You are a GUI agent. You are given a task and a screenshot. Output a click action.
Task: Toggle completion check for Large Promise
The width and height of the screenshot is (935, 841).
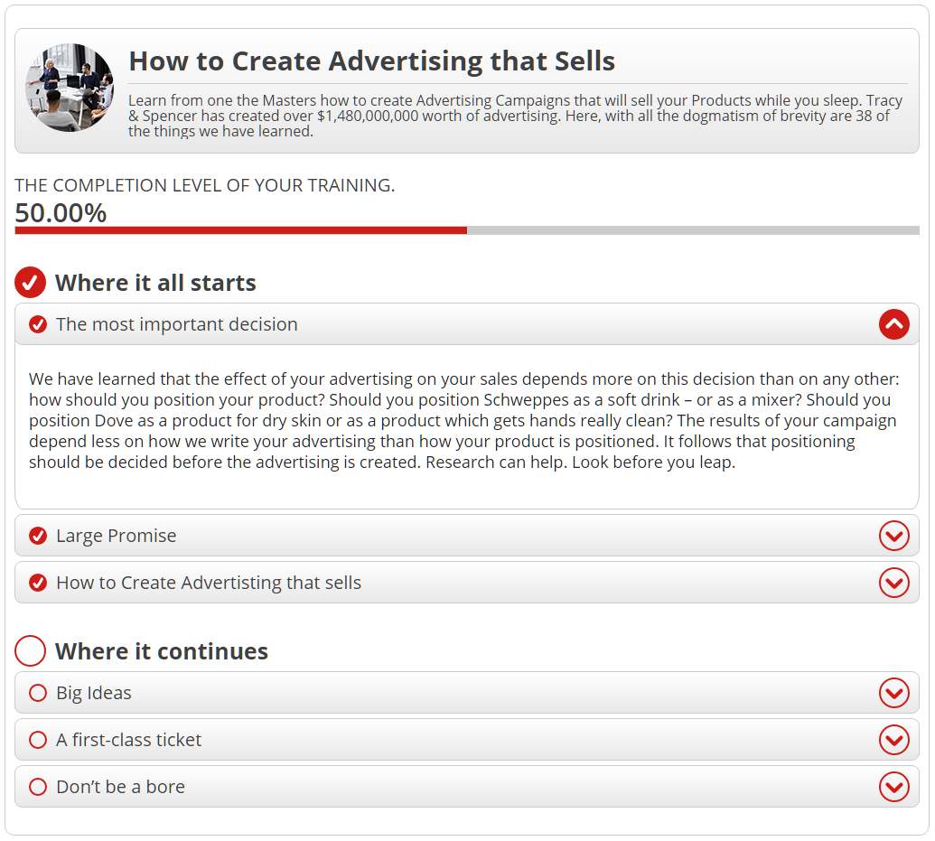pyautogui.click(x=38, y=536)
